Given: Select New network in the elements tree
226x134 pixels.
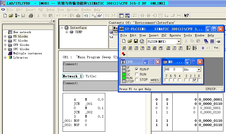Looking at the screenshot, I should pos(22,32).
